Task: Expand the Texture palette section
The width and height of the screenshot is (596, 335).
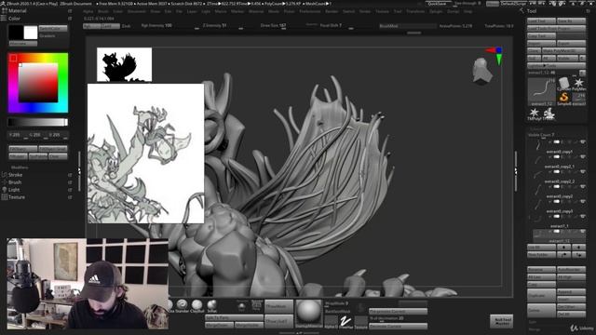Action: tap(17, 197)
